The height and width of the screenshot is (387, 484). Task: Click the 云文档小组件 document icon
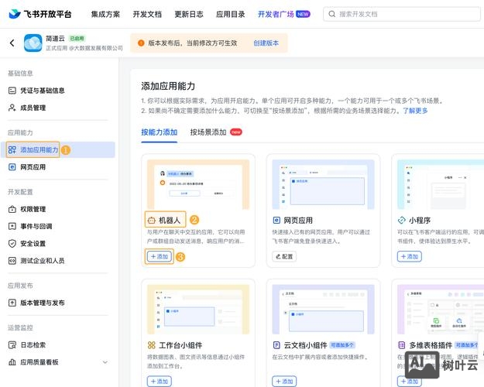[x=276, y=345]
